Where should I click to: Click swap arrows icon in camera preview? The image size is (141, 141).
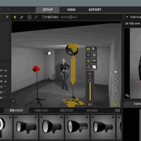click(127, 96)
